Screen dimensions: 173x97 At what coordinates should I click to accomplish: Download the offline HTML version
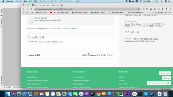146,39
